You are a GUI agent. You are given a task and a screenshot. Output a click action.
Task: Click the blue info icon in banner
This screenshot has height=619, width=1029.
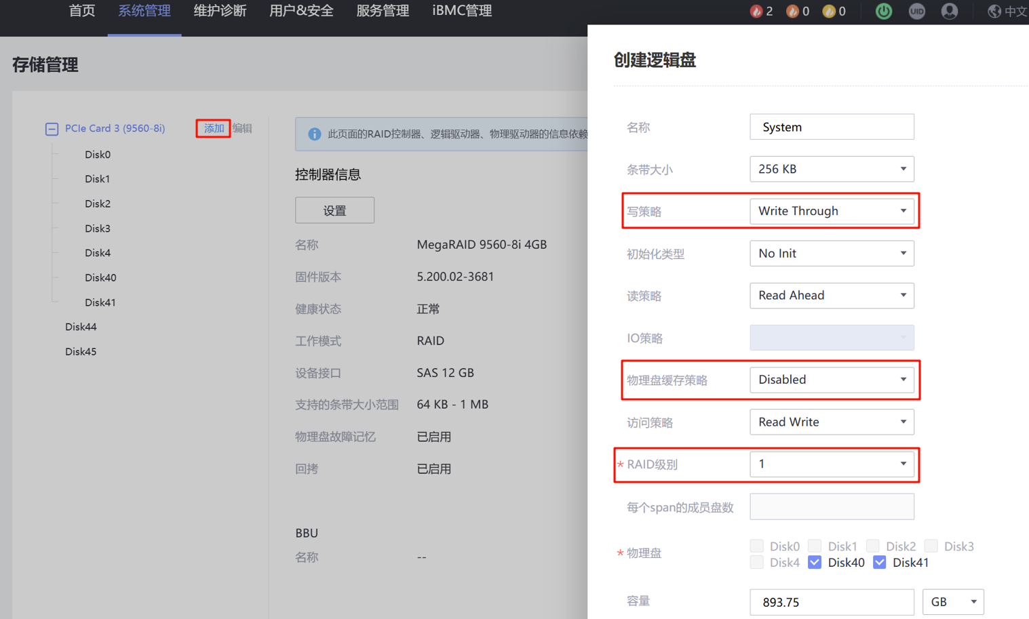[314, 134]
